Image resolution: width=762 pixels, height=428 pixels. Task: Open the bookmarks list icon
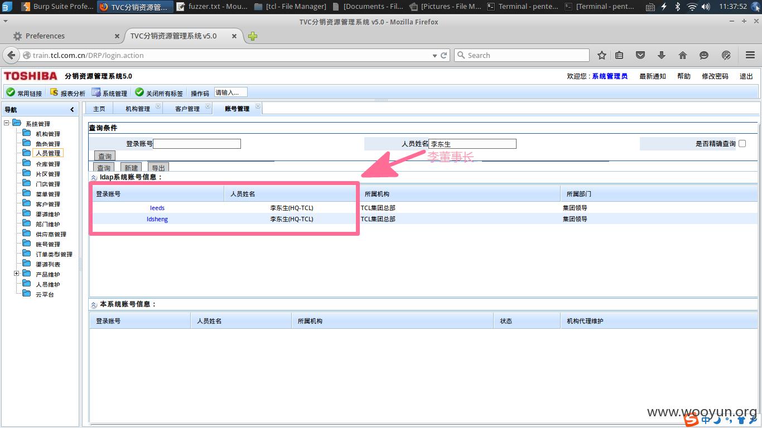click(x=619, y=55)
